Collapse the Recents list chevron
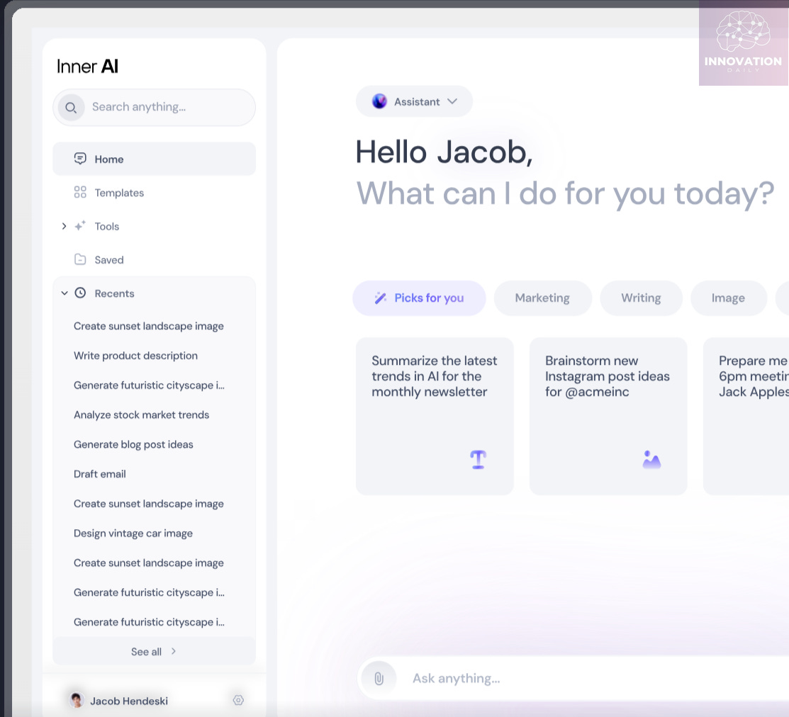 click(x=65, y=293)
